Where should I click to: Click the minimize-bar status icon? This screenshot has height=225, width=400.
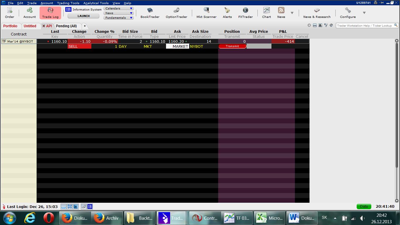(63, 207)
